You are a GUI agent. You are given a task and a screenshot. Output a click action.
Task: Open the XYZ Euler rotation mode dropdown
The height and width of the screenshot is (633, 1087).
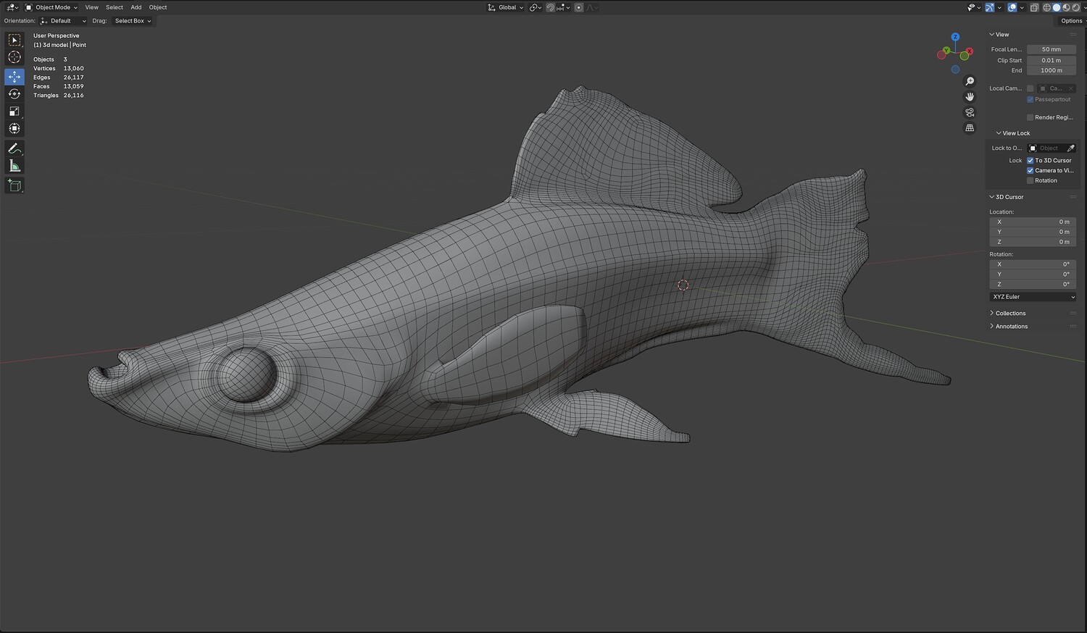pos(1033,297)
